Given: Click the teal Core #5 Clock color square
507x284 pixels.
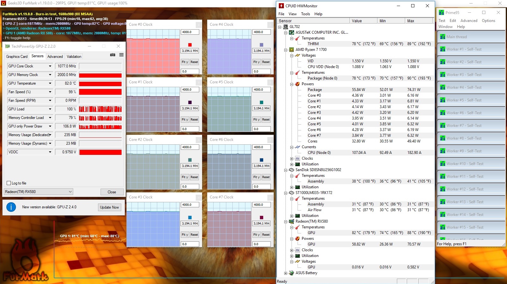Looking at the screenshot, I should coord(262,102).
